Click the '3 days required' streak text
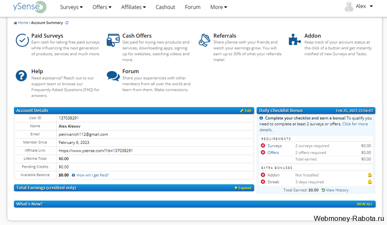 pyautogui.click(x=310, y=182)
